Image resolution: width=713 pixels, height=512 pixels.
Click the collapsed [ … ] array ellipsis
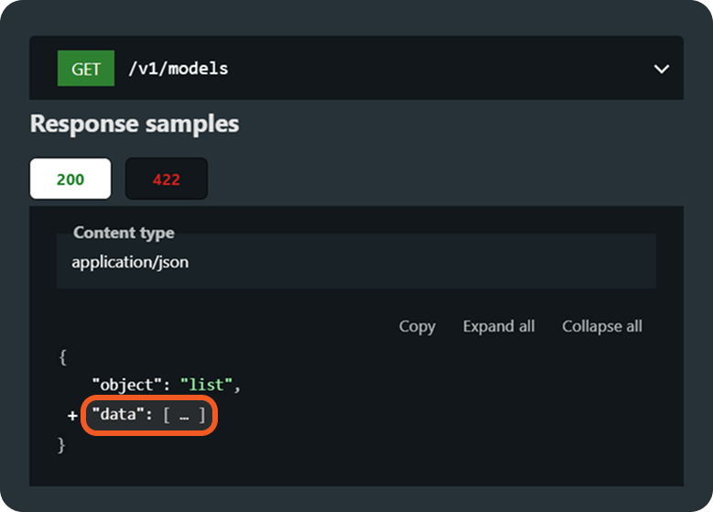coord(185,416)
